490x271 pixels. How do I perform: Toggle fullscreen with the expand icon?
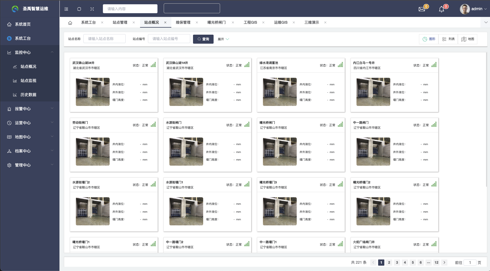[x=92, y=9]
